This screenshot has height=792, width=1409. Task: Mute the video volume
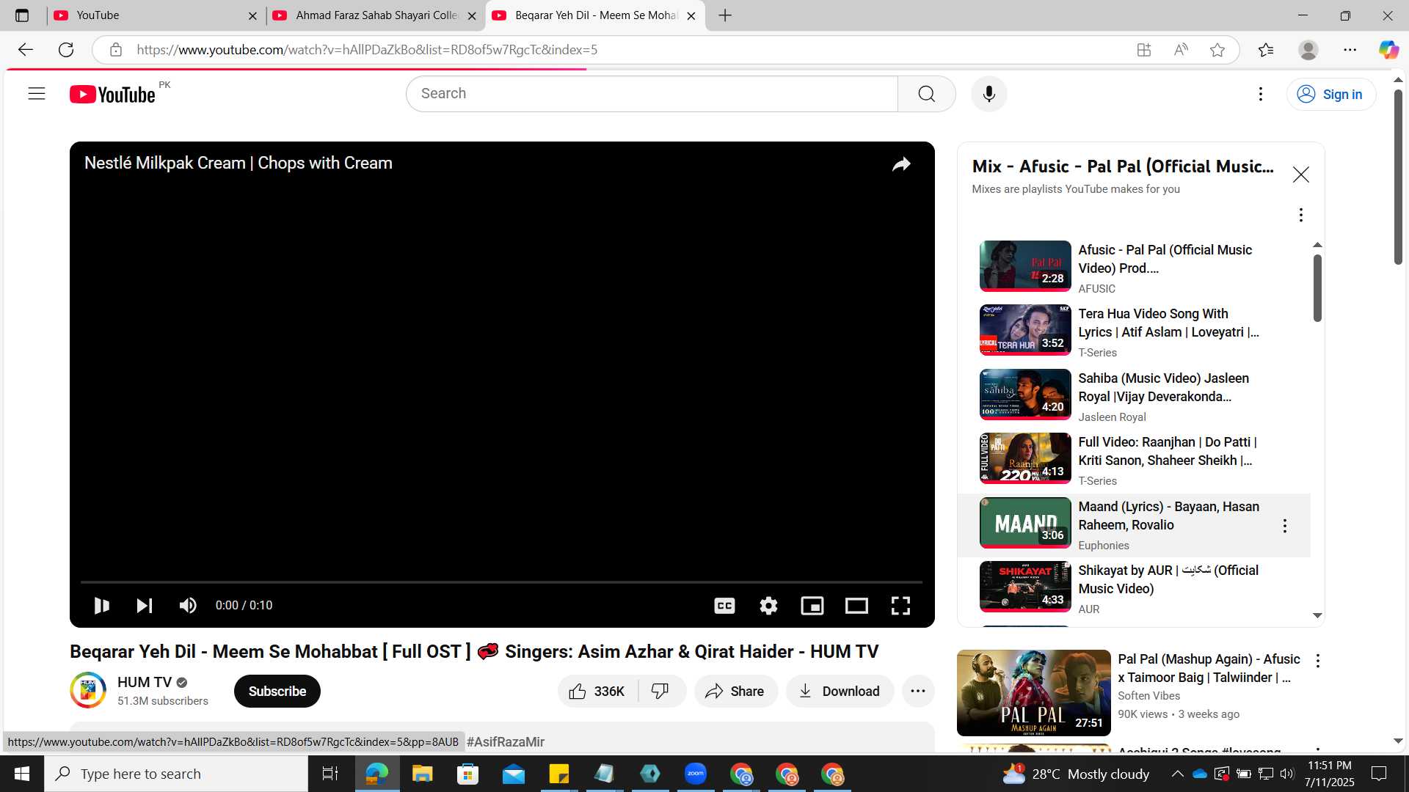188,606
